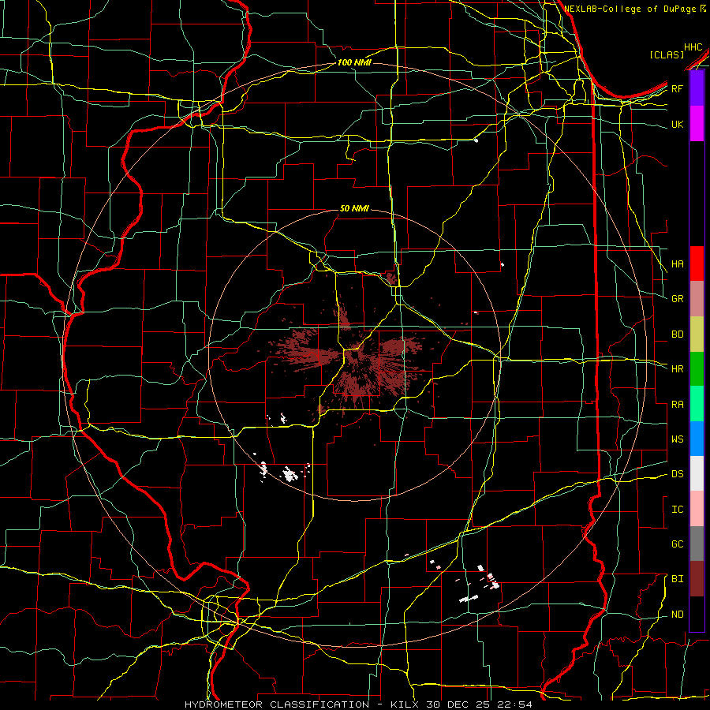Select the "HA" legend label

click(678, 264)
